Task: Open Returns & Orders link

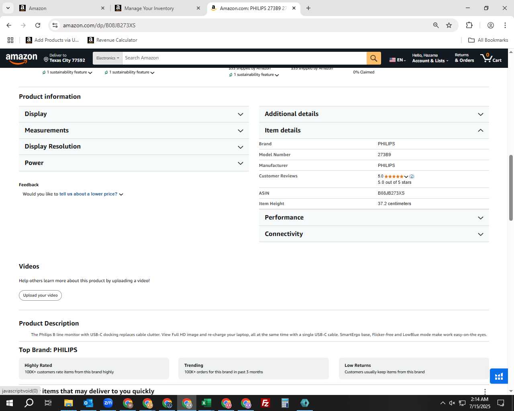Action: (464, 58)
